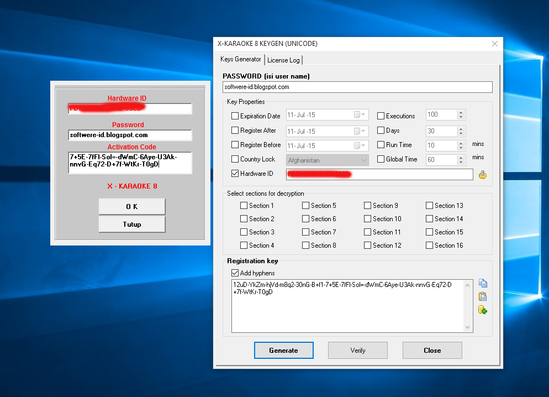
Task: Click the Password field in activation dialog
Action: (x=130, y=135)
